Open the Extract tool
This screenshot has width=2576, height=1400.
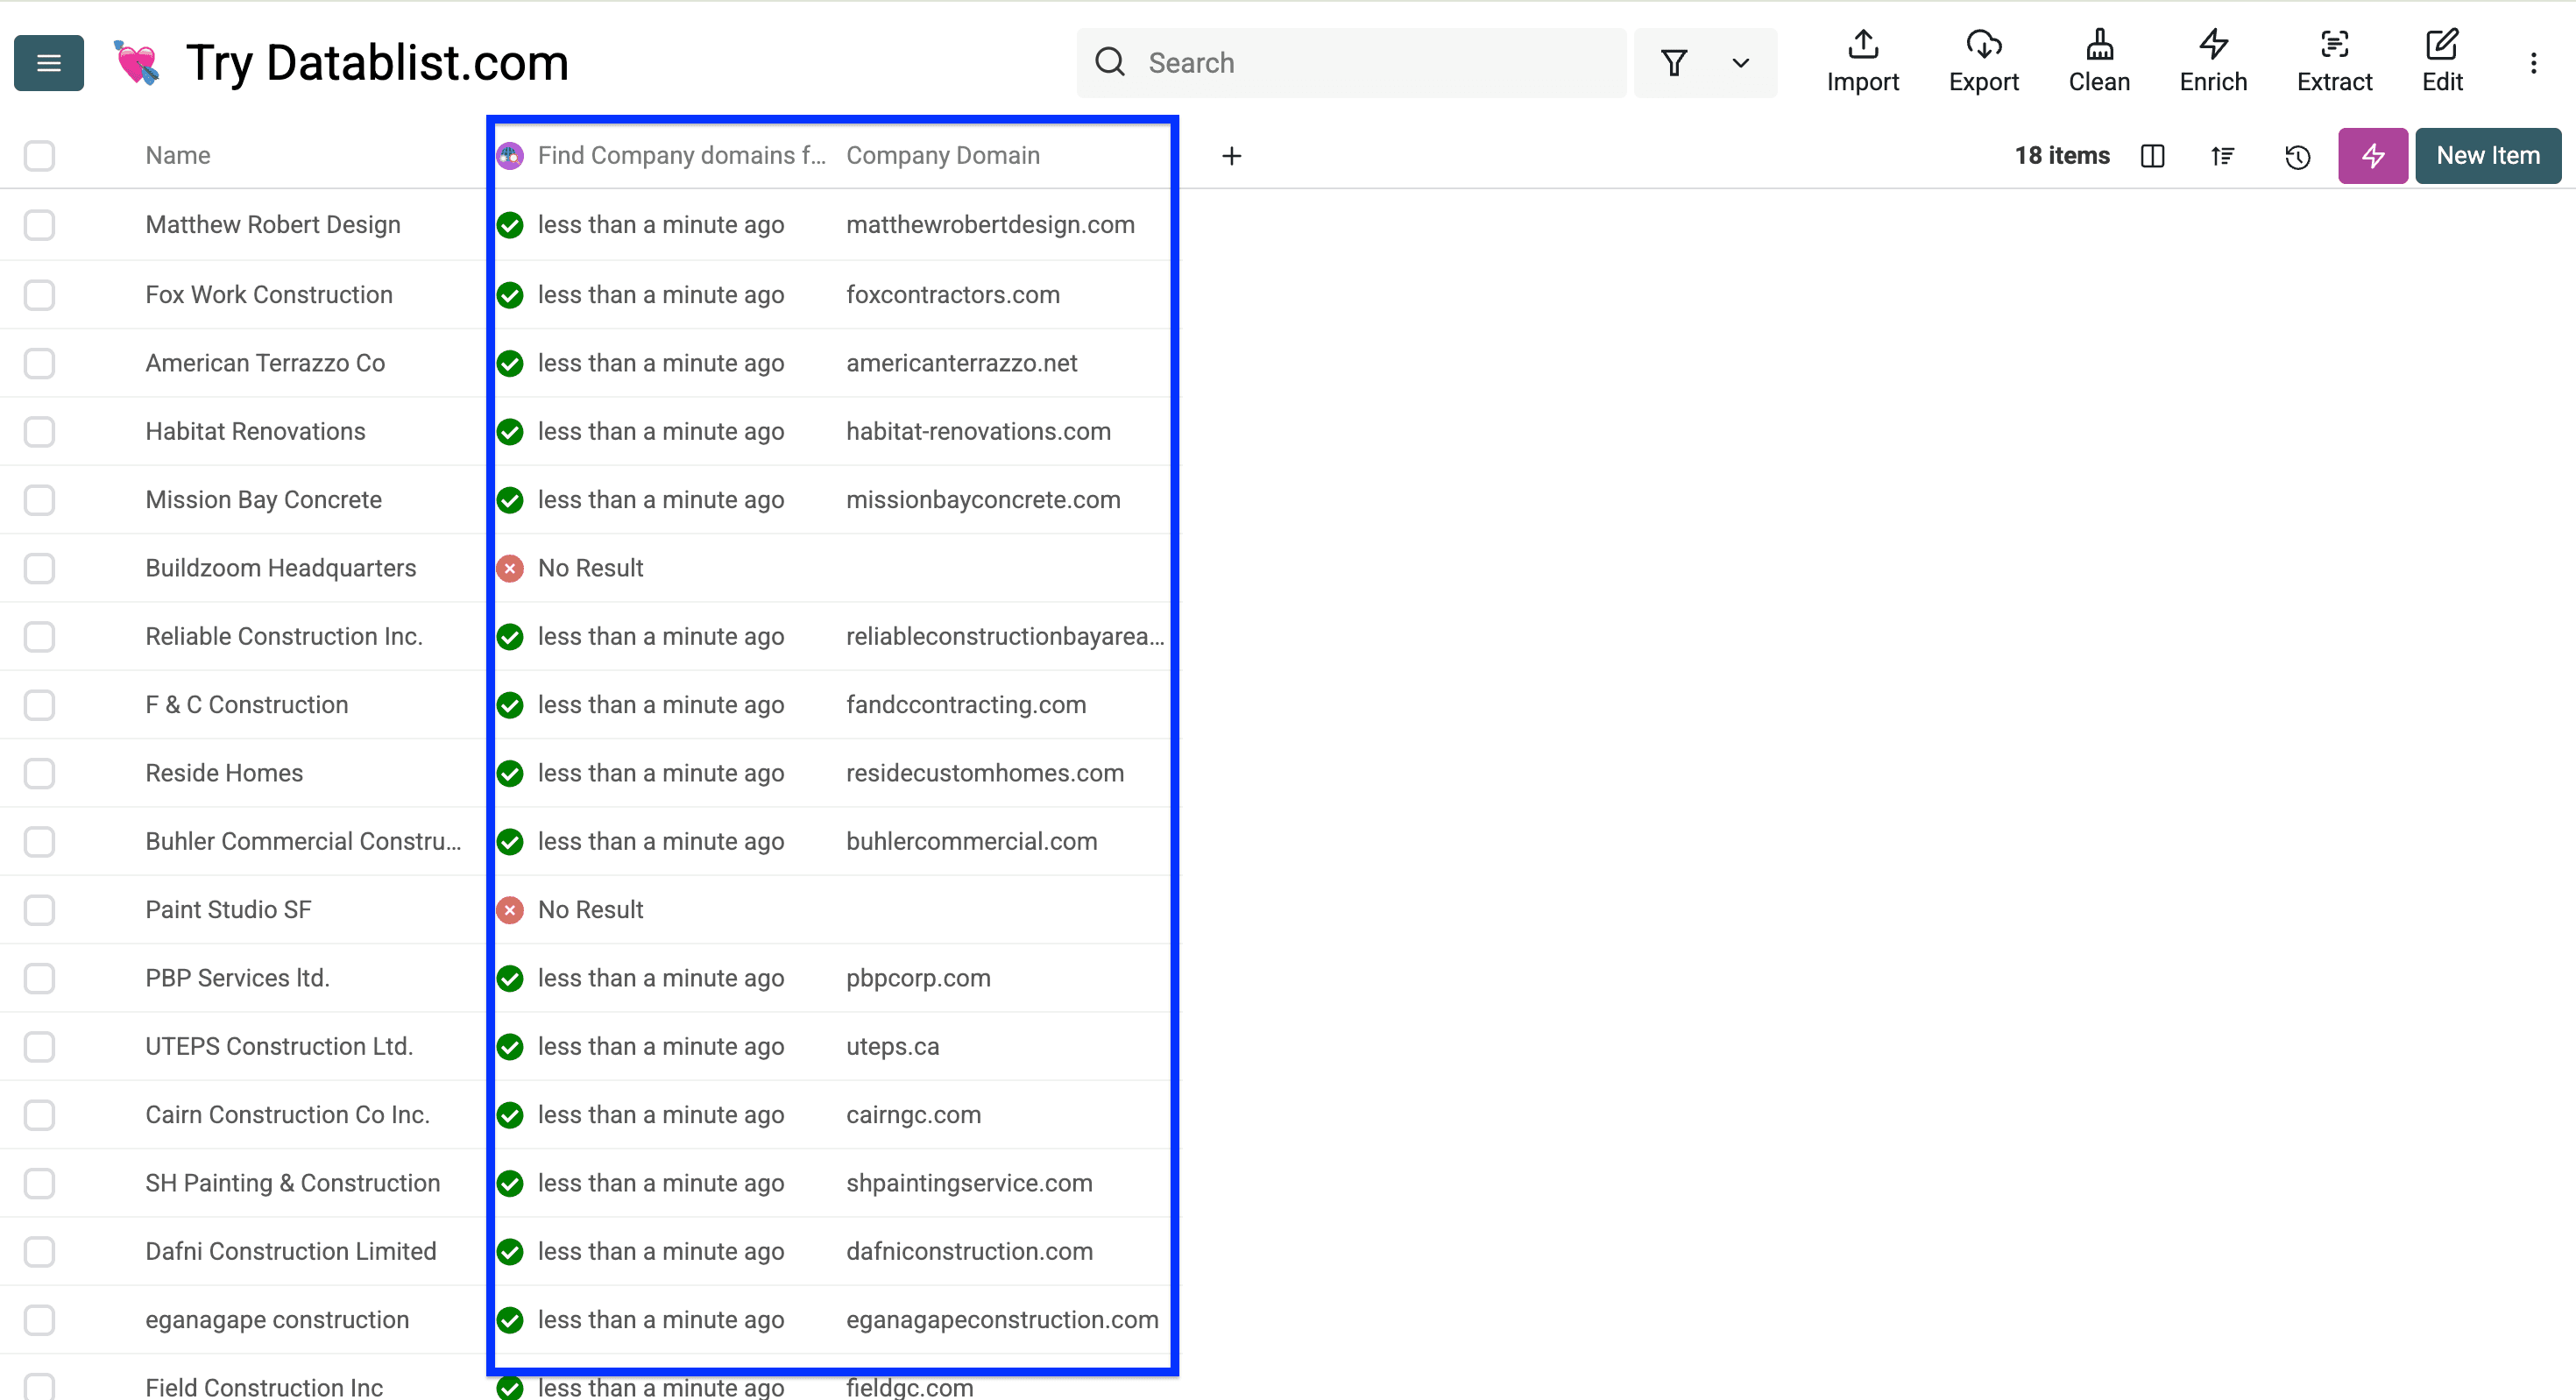(x=2334, y=62)
